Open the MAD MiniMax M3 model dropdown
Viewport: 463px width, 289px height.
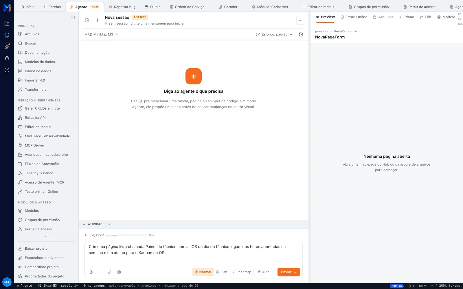(x=101, y=34)
